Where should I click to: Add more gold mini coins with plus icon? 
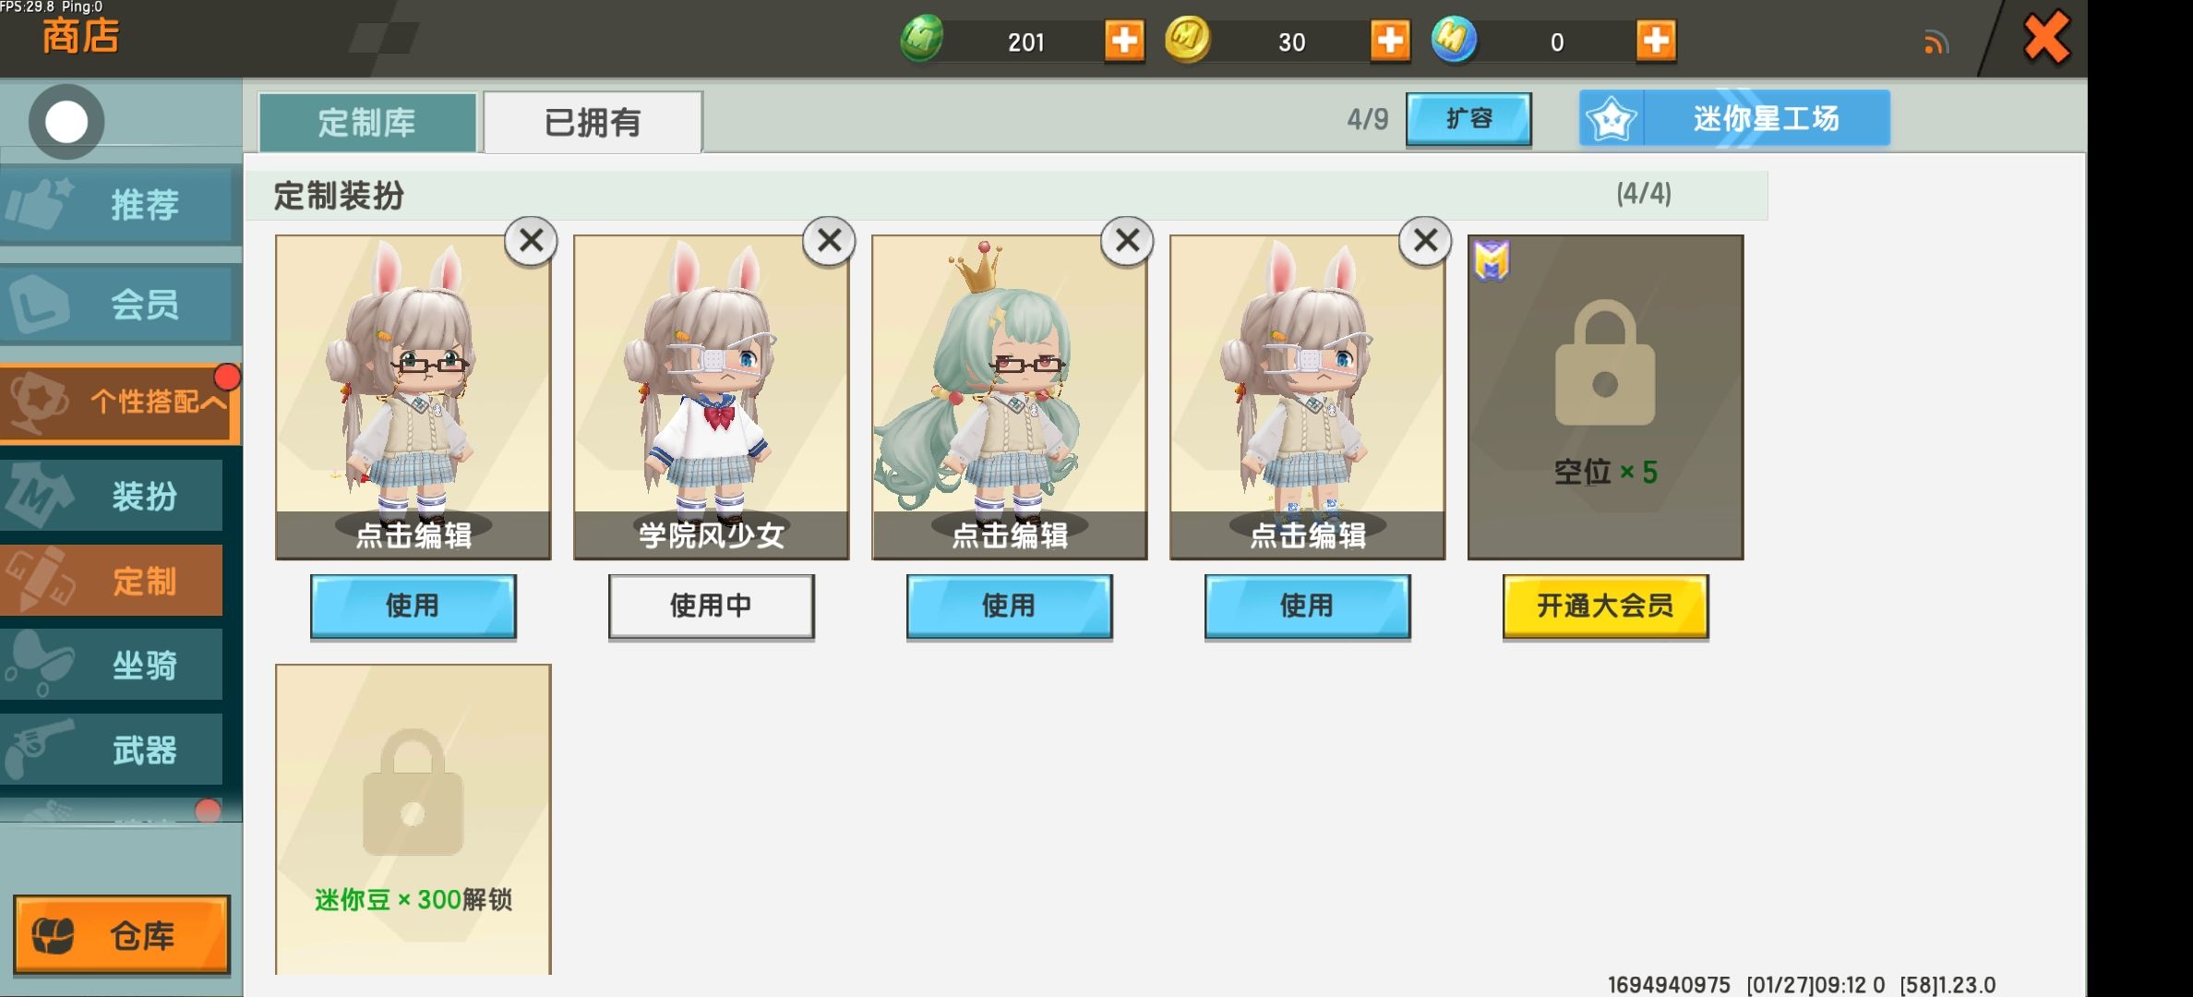tap(1390, 41)
